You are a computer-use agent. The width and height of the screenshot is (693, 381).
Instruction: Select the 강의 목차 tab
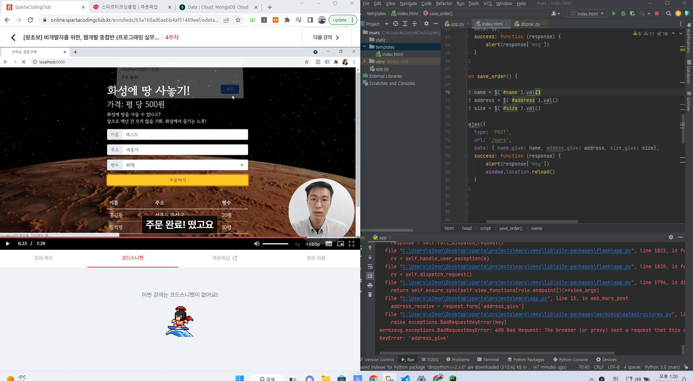(x=43, y=258)
